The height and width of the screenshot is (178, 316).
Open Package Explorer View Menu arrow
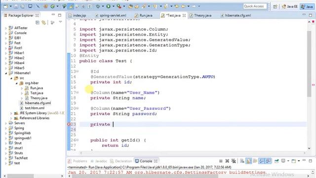click(x=60, y=22)
